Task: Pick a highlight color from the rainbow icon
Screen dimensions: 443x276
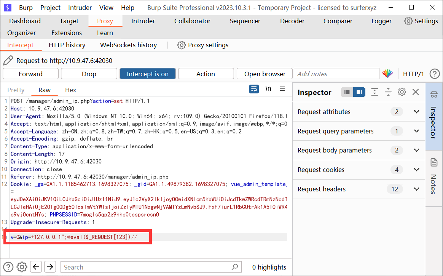Action: (x=387, y=74)
